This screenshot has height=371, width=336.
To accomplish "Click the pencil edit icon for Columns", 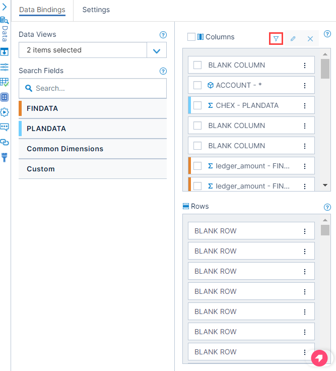I will click(x=293, y=39).
